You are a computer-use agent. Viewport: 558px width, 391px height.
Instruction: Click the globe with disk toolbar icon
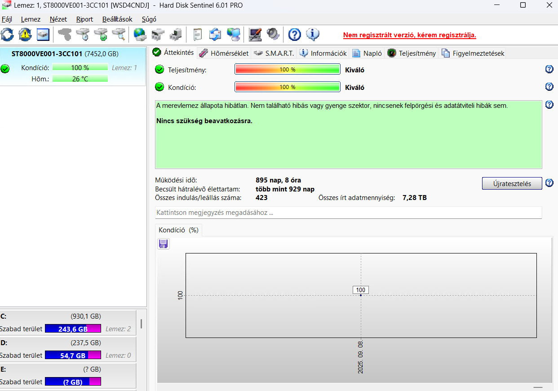pos(140,34)
